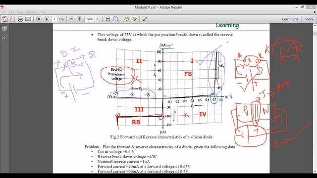Go to previous page arrow
317x178 pixels.
(39, 19)
